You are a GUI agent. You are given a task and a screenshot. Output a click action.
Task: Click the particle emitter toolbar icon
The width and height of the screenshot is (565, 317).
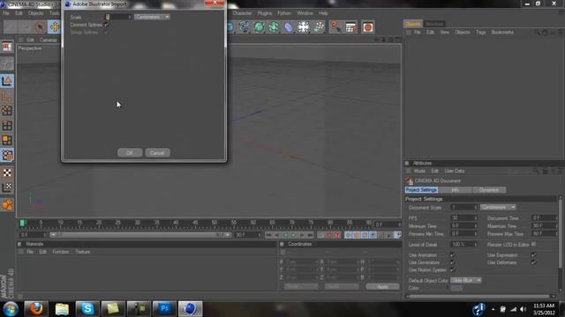click(x=319, y=27)
